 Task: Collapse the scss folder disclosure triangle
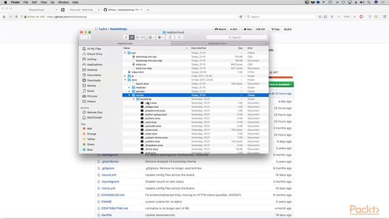pos(125,80)
